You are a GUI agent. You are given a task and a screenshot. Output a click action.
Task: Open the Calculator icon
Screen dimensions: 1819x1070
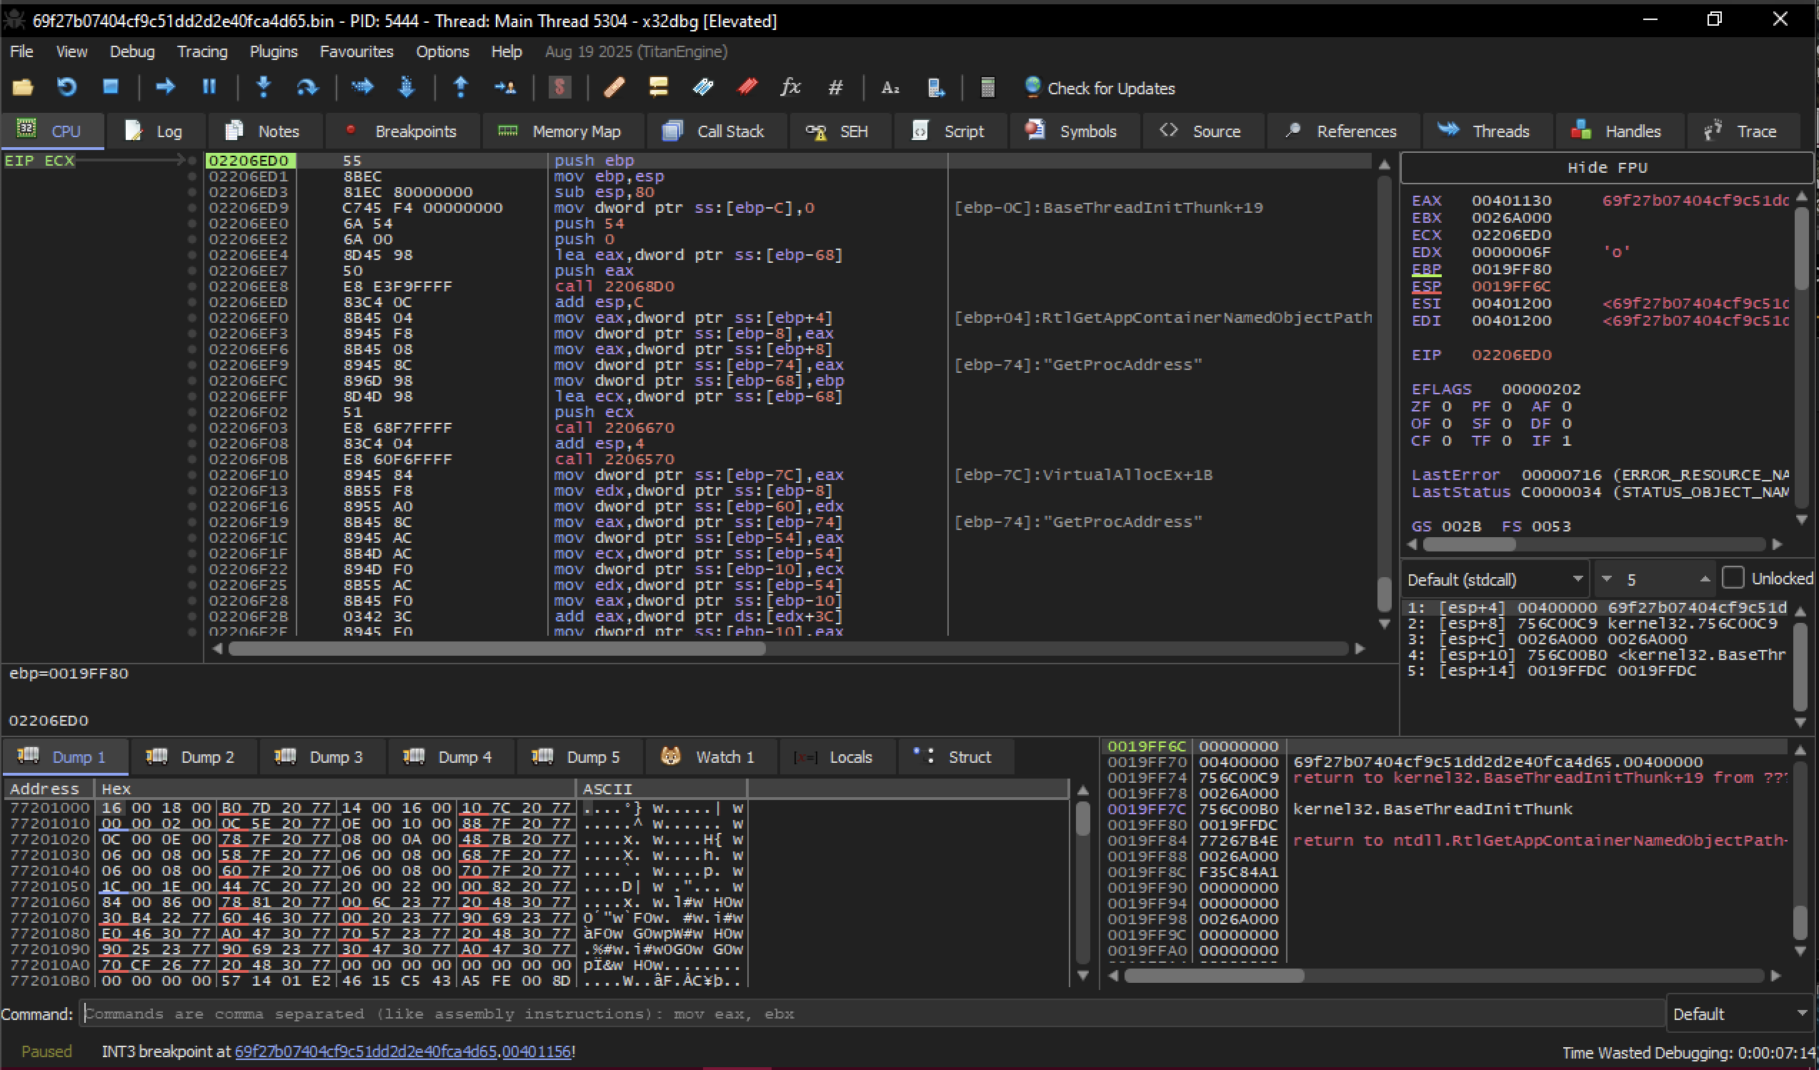(x=987, y=87)
